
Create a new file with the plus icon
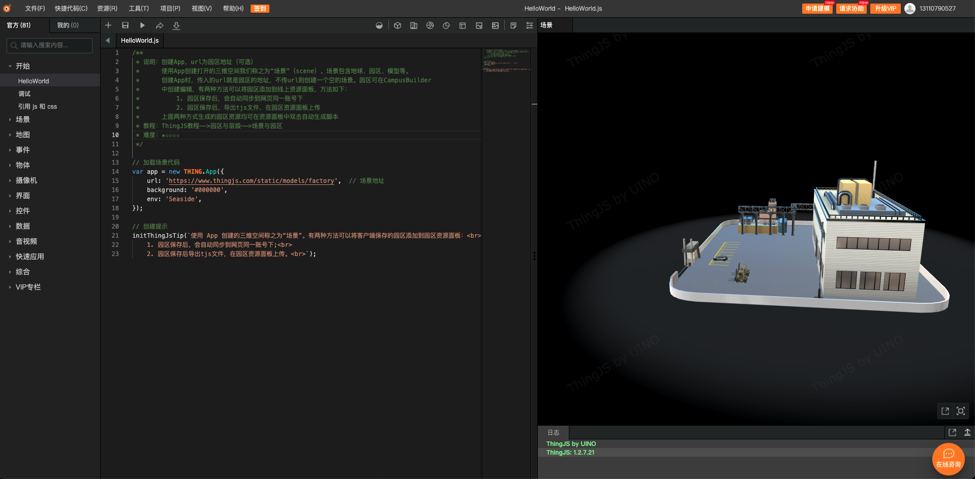coord(108,25)
